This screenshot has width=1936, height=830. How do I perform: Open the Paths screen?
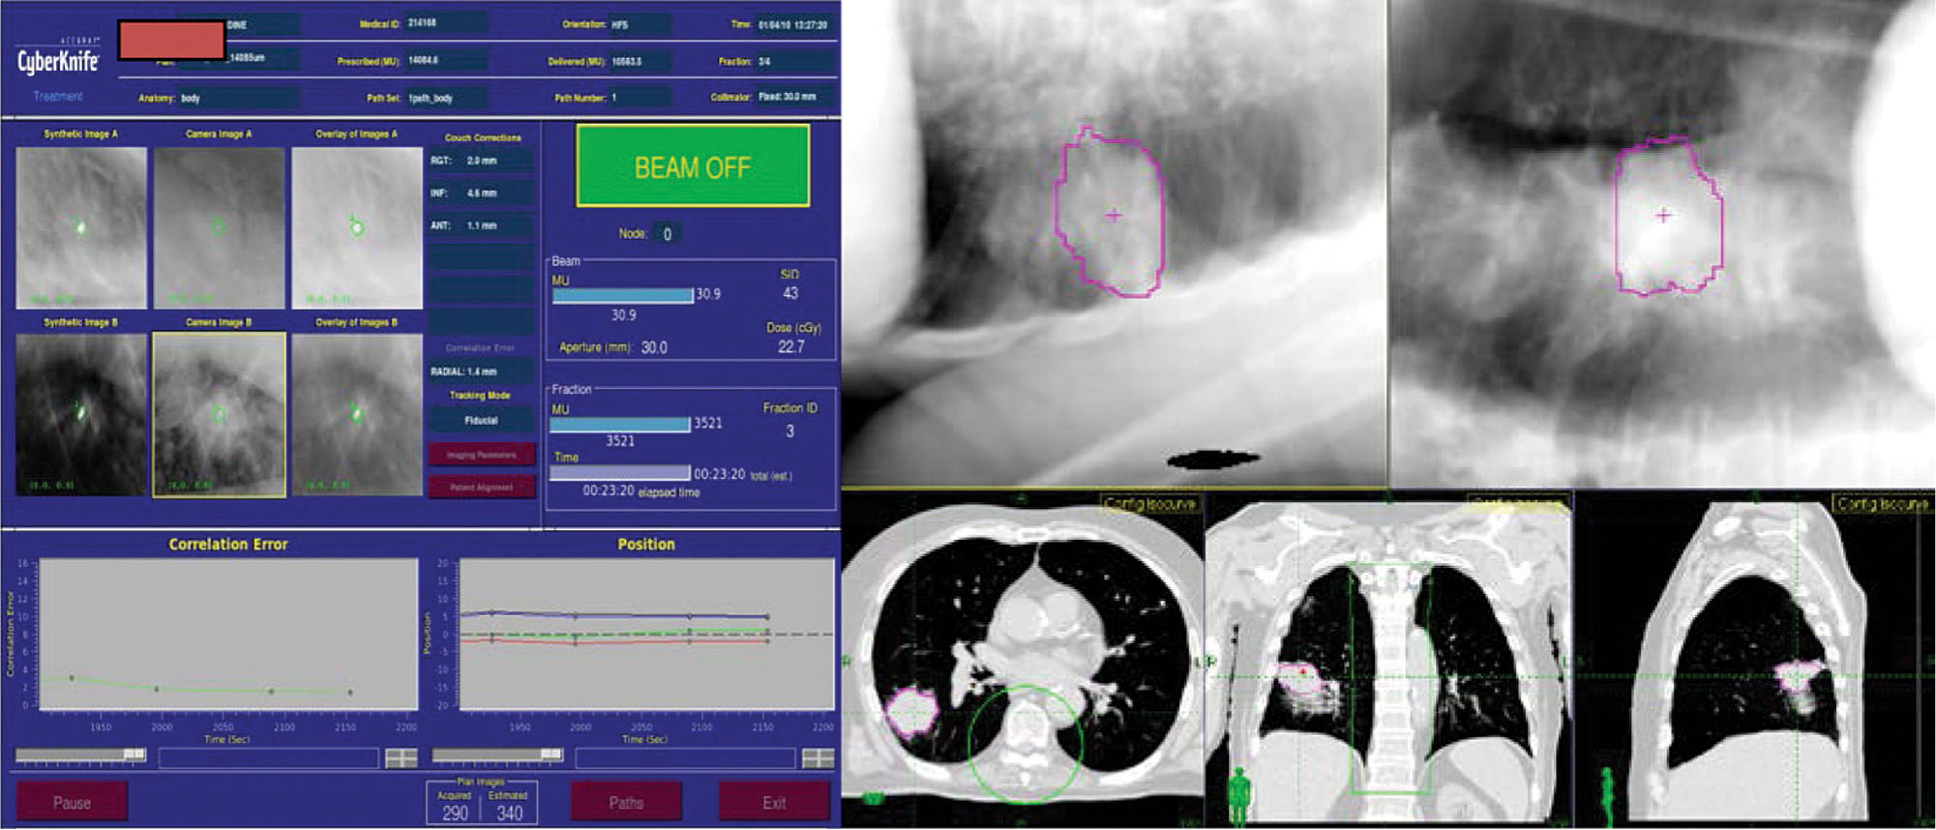pos(626,802)
